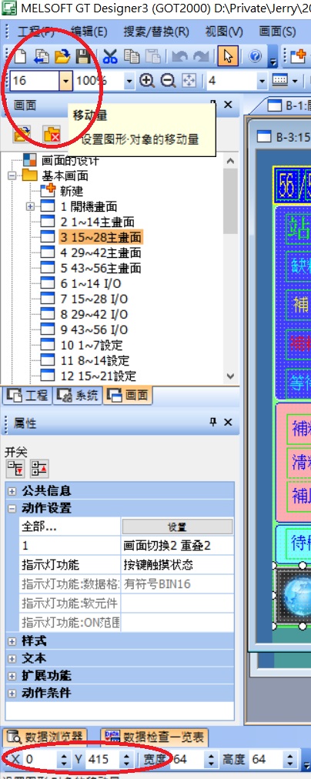Viewport: 311px width, 779px height.
Task: Pin the 属性 properties panel
Action: [x=213, y=423]
